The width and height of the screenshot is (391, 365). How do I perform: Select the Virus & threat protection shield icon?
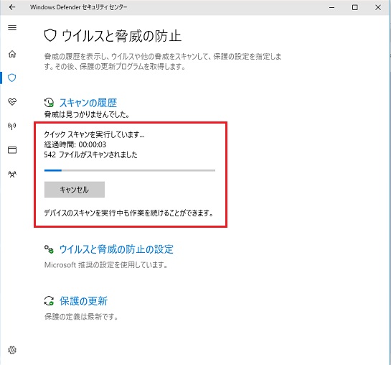[12, 78]
